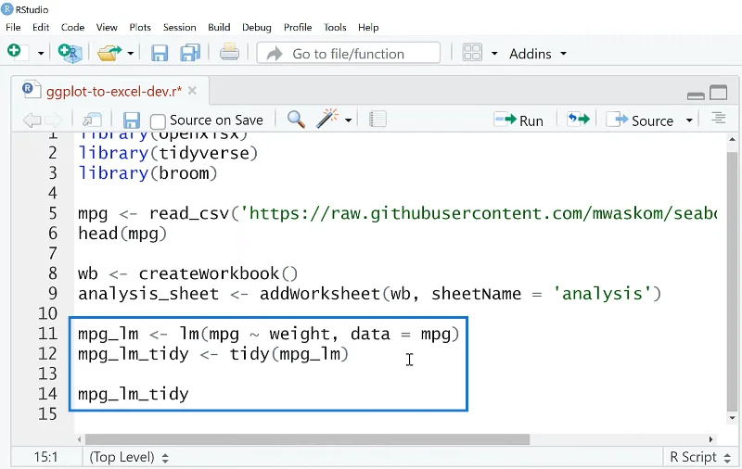Click the addWorksheet line 9
The image size is (742, 469).
pos(369,294)
